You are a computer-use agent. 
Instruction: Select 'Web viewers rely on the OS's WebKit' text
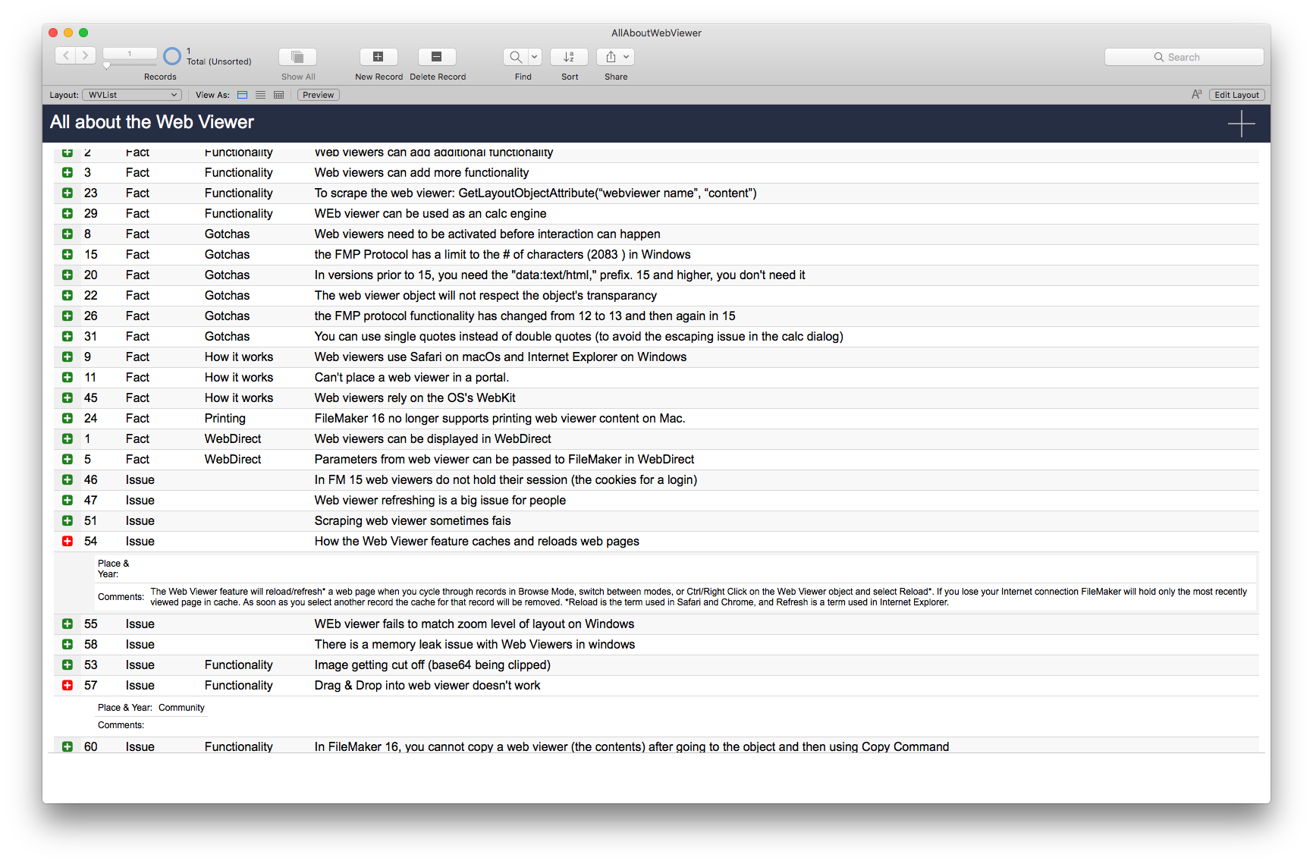pos(415,398)
